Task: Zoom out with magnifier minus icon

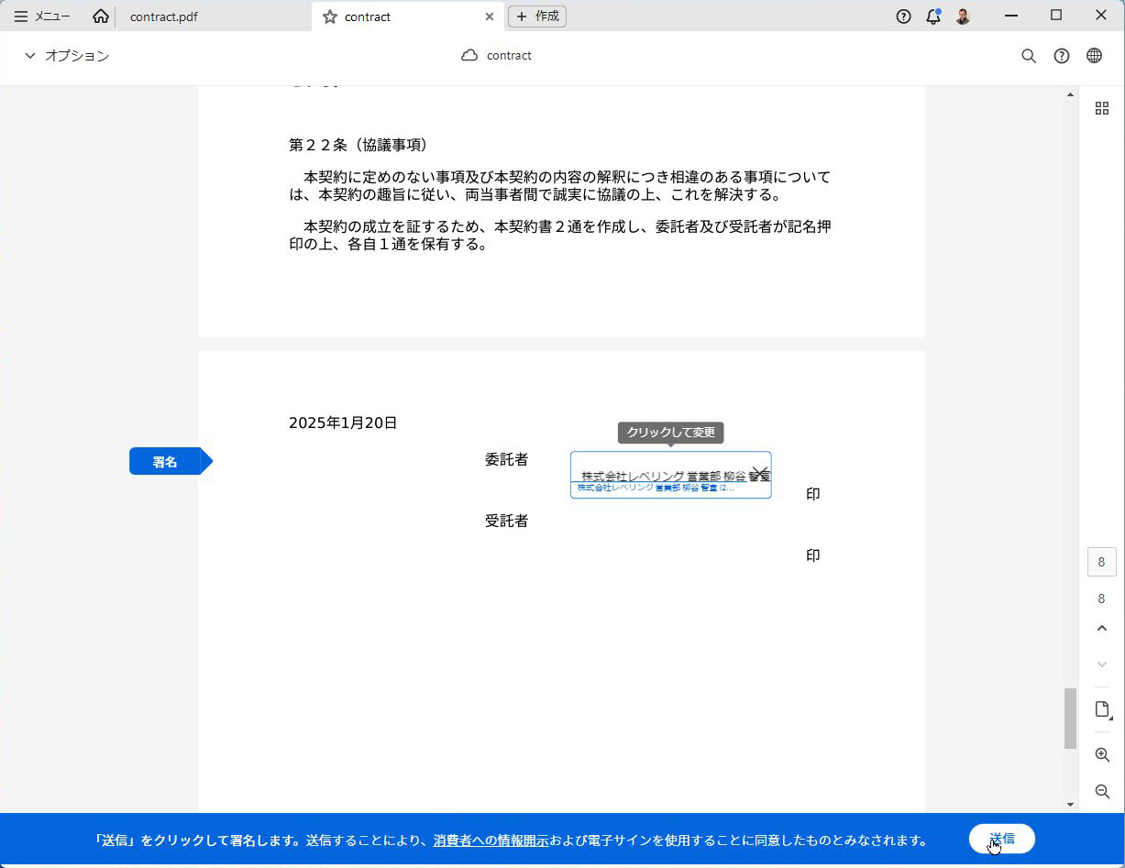Action: [1102, 791]
